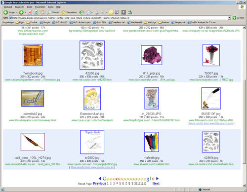The height and width of the screenshot is (192, 247).
Task: Open the Eigen links folder
Action: click(20, 22)
